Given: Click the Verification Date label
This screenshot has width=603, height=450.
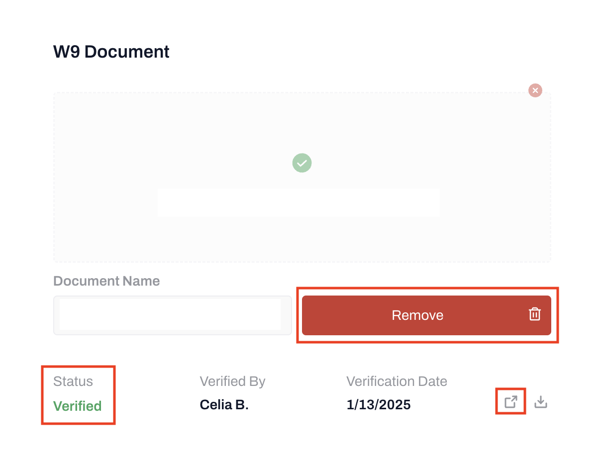Looking at the screenshot, I should pos(397,381).
